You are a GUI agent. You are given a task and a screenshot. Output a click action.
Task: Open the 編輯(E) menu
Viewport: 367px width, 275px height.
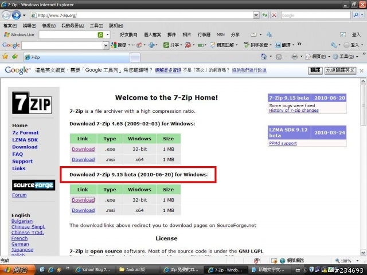pos(29,26)
